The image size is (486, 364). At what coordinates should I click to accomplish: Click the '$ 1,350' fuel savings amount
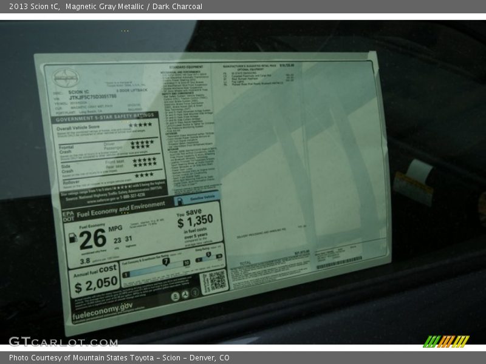click(195, 221)
